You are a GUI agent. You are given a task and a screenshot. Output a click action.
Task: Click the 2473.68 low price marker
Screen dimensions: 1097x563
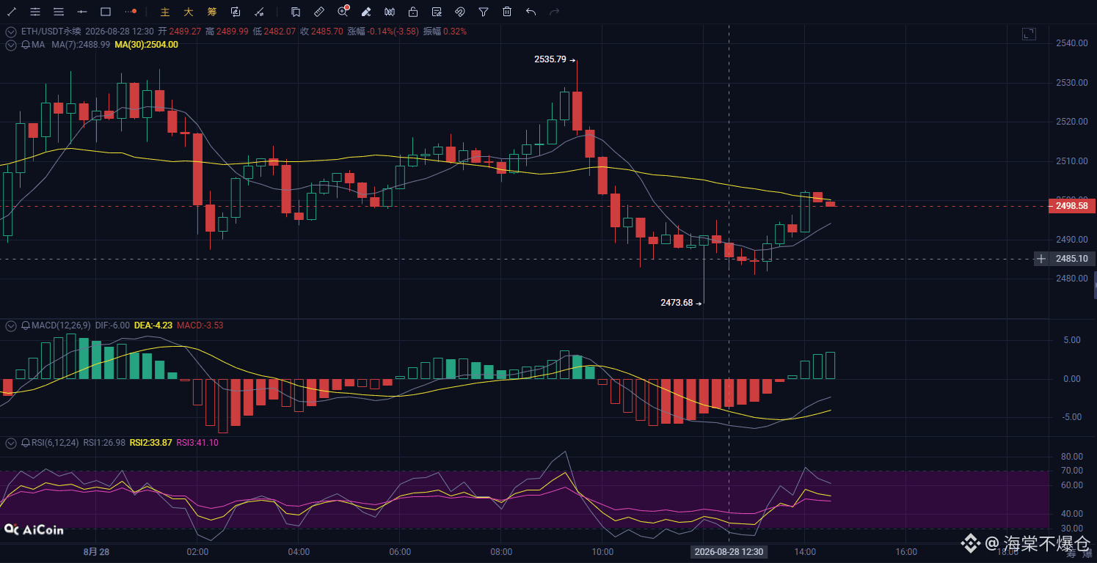(677, 303)
